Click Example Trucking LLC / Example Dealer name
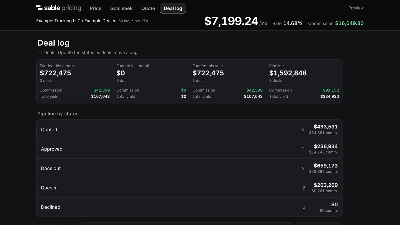The width and height of the screenshot is (400, 225). tap(76, 21)
